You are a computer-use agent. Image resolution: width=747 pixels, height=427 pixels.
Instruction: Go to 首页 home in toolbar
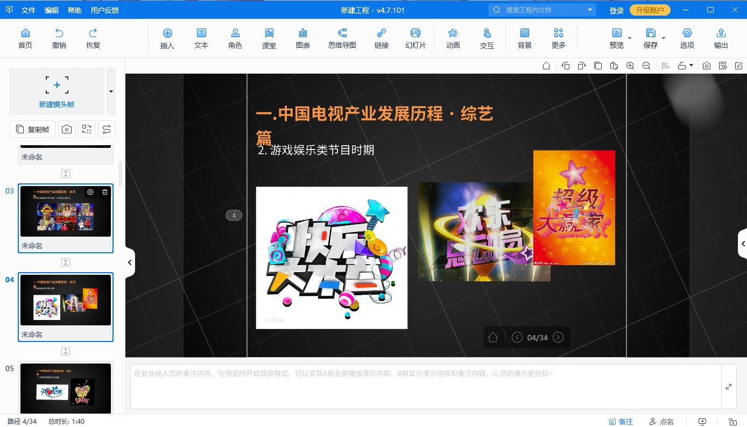[25, 39]
